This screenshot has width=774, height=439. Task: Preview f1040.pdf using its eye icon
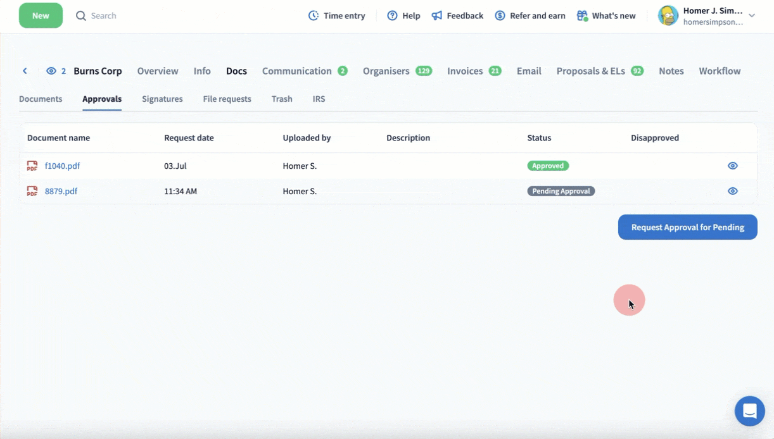pyautogui.click(x=732, y=166)
